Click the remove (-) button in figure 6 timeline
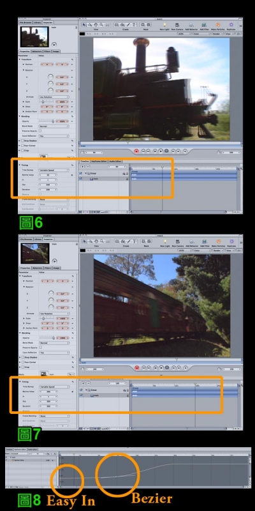255x511 pixels. pos(88,167)
